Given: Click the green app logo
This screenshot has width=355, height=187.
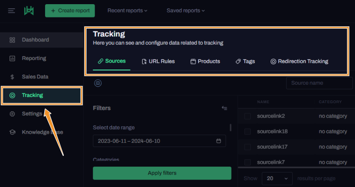Looking at the screenshot, I should (x=29, y=10).
